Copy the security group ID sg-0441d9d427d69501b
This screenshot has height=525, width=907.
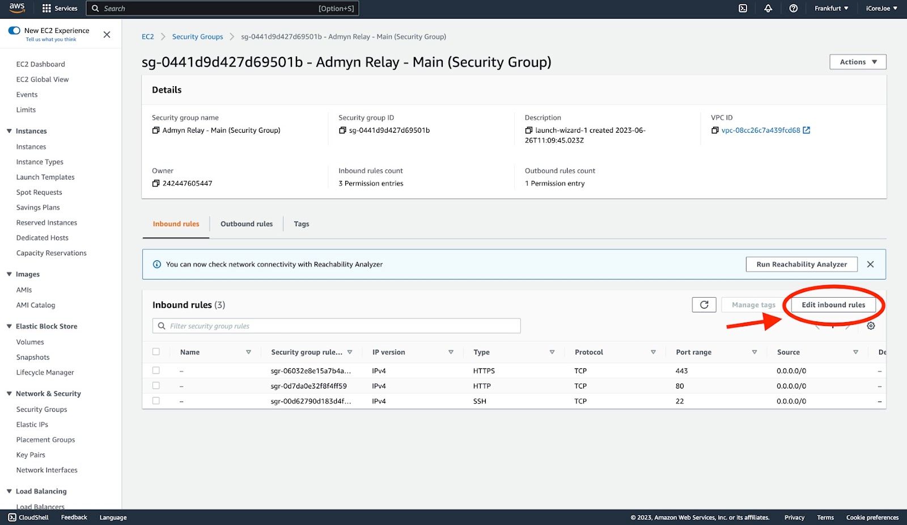point(342,130)
